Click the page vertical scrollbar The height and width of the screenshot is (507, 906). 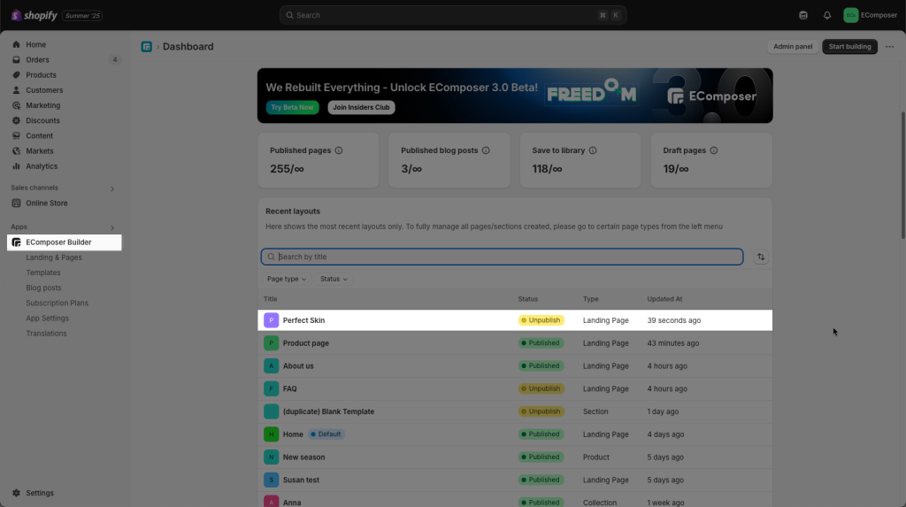coord(902,175)
